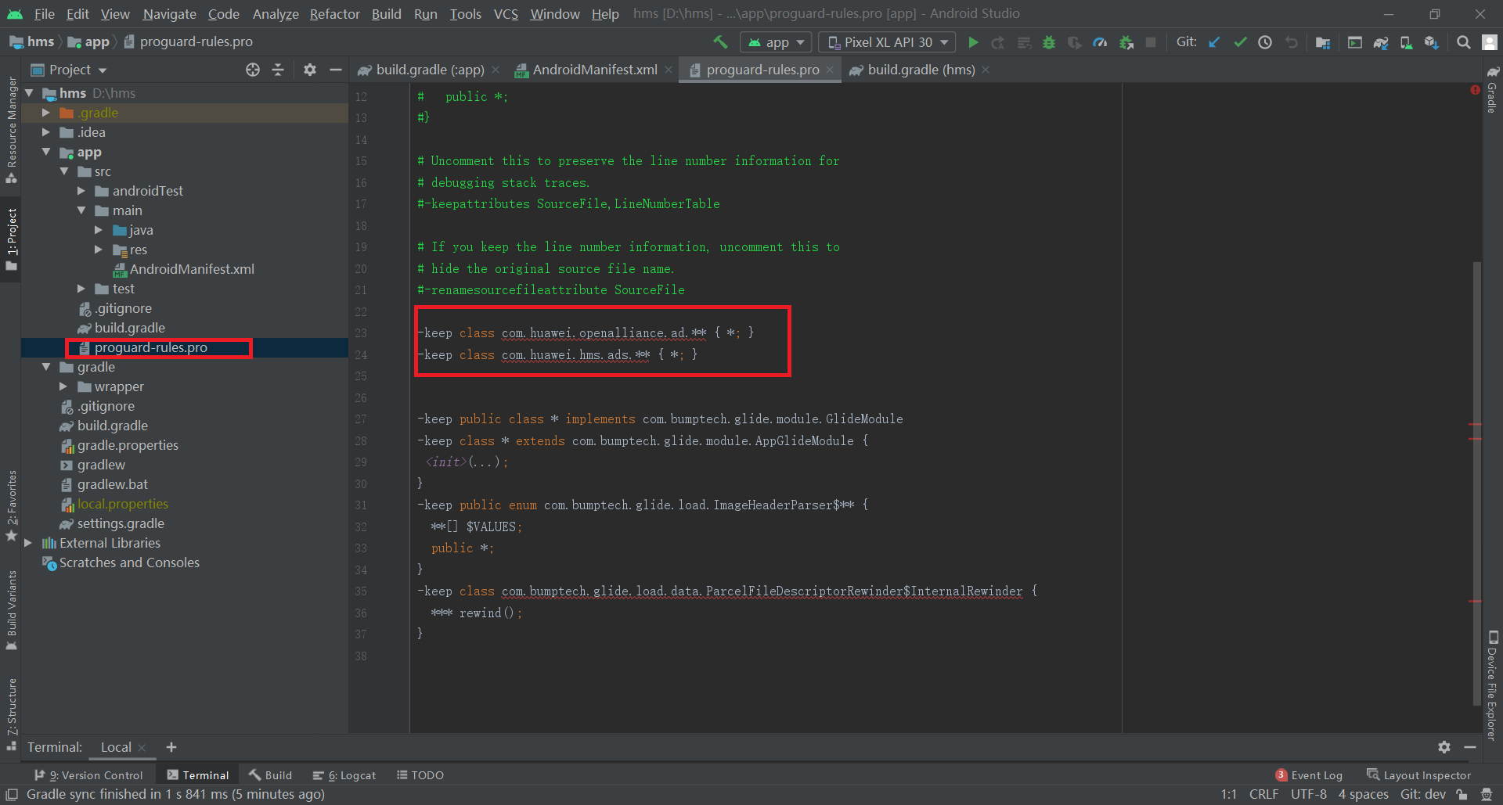The width and height of the screenshot is (1503, 805).
Task: Open the app run configuration dropdown
Action: pyautogui.click(x=776, y=42)
